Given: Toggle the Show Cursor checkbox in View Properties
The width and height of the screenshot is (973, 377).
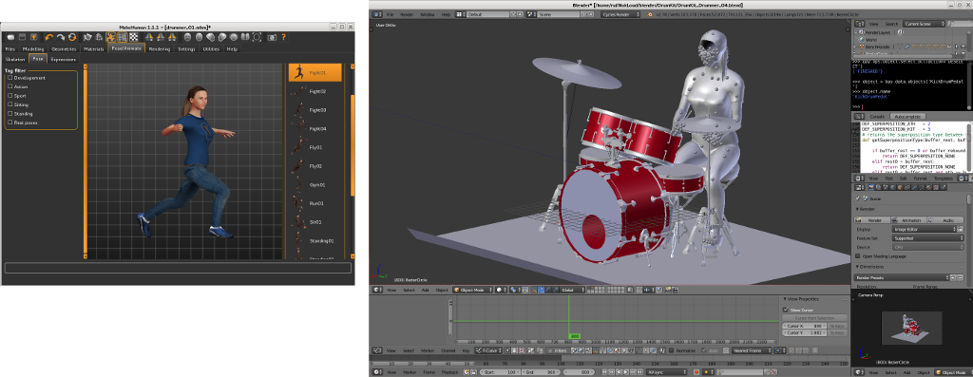Looking at the screenshot, I should [x=786, y=310].
